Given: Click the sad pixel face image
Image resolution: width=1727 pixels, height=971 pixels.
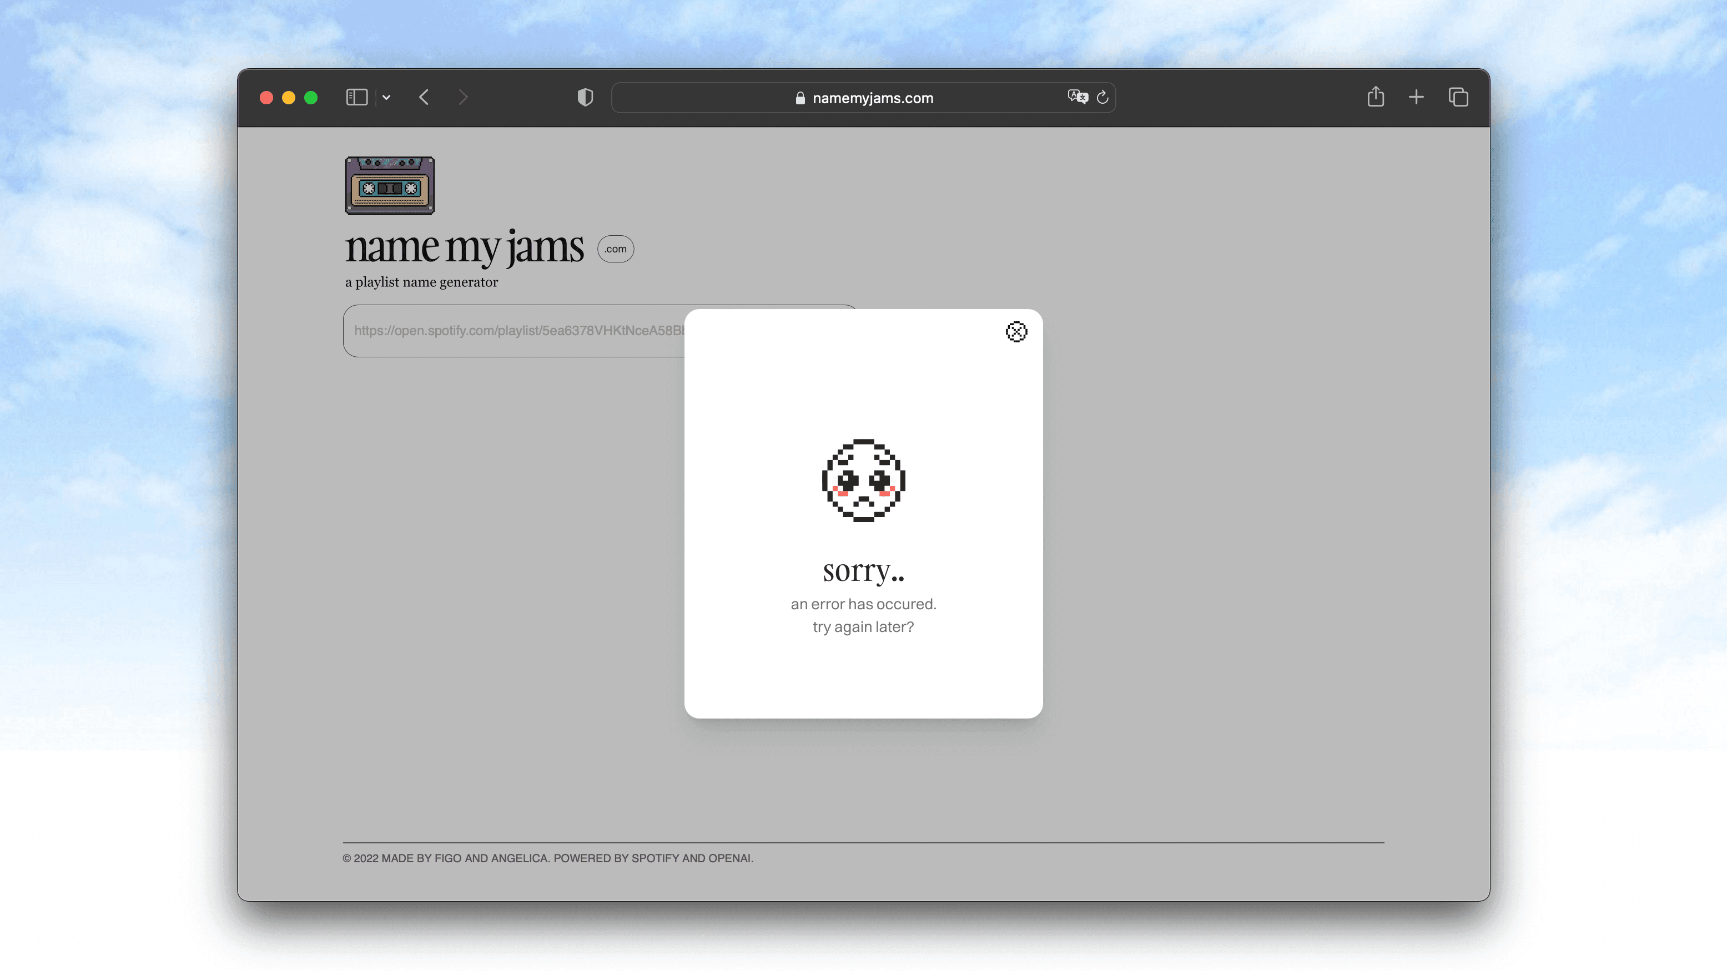Looking at the screenshot, I should 864,480.
